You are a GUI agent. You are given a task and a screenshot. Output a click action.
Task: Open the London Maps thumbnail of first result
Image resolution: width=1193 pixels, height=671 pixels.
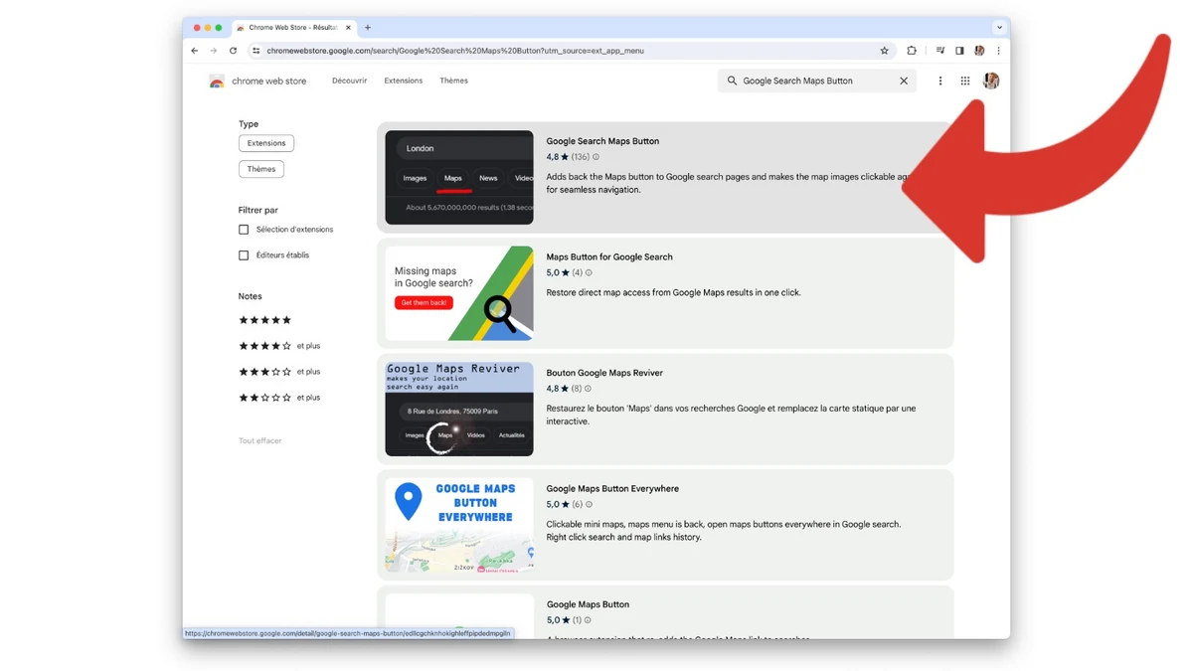coord(459,178)
